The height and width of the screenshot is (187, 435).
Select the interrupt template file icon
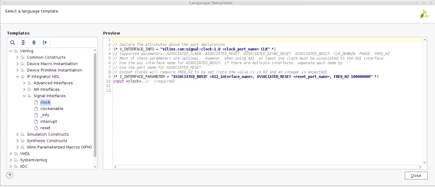pos(36,122)
